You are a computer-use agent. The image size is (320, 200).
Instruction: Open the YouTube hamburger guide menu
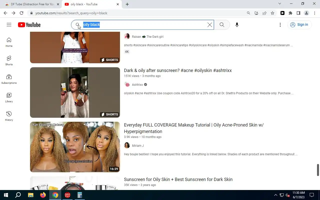[x=9, y=24]
